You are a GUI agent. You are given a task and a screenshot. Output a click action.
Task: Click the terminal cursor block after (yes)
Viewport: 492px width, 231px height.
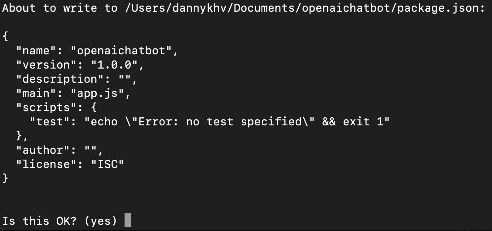[x=128, y=220]
